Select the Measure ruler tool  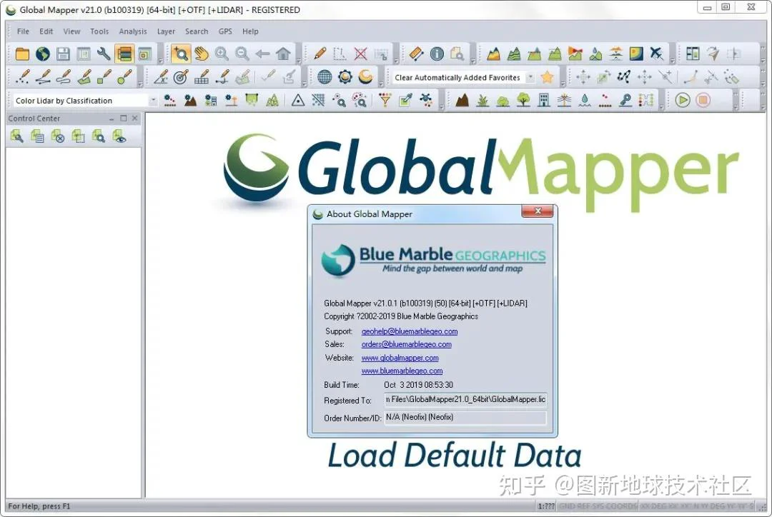[x=416, y=54]
